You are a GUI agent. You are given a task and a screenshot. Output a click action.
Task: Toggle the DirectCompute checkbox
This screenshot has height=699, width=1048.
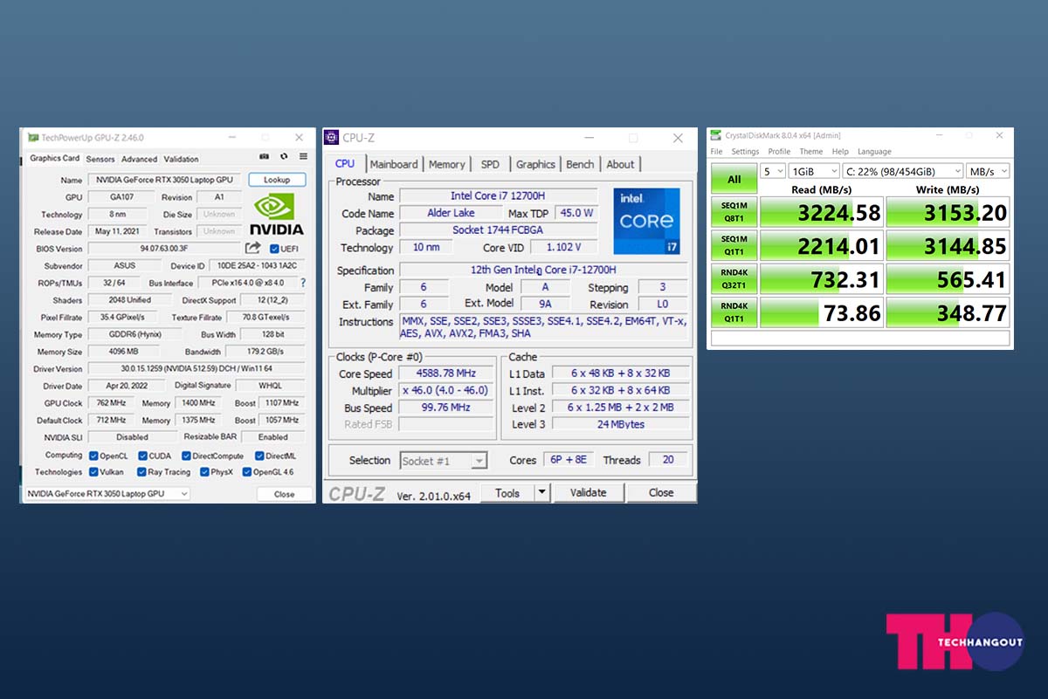point(186,456)
